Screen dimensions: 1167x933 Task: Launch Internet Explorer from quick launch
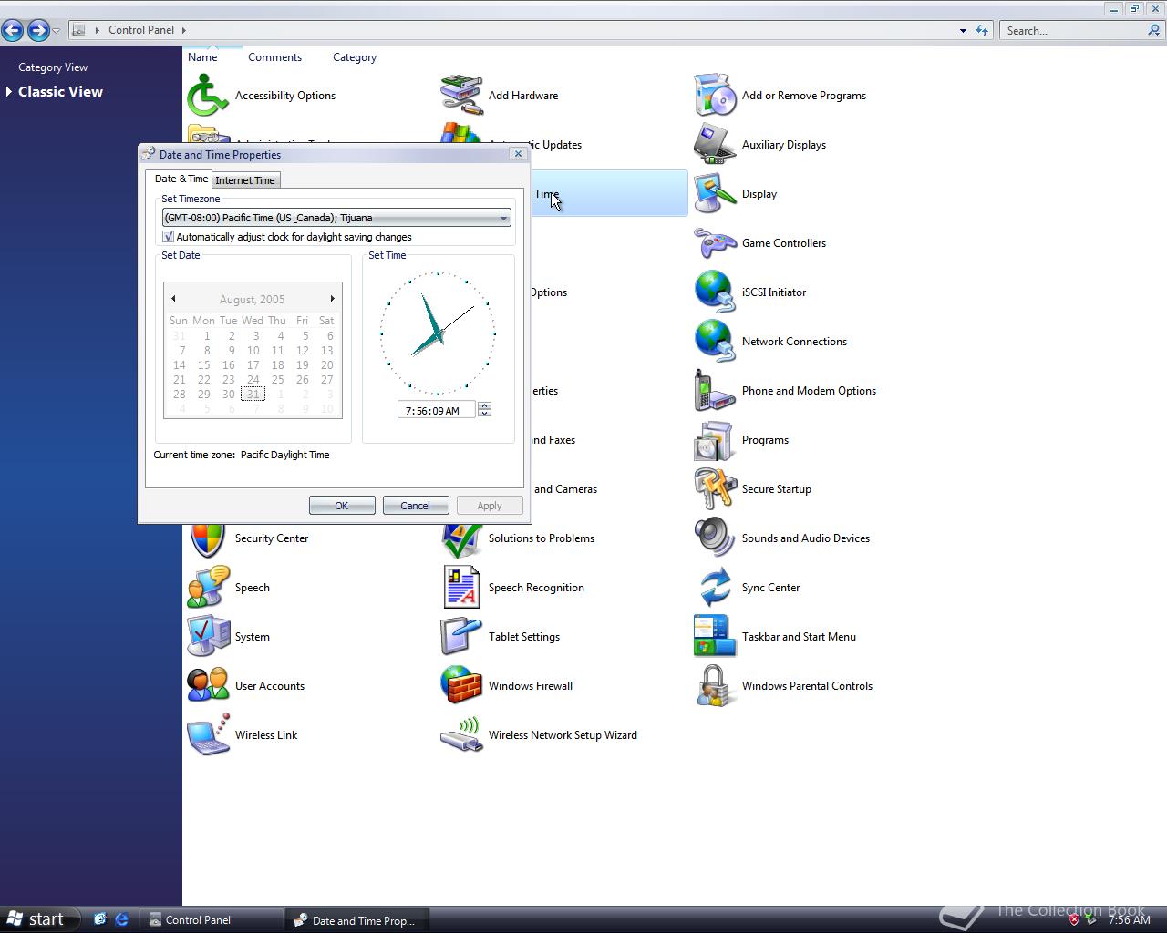121,919
